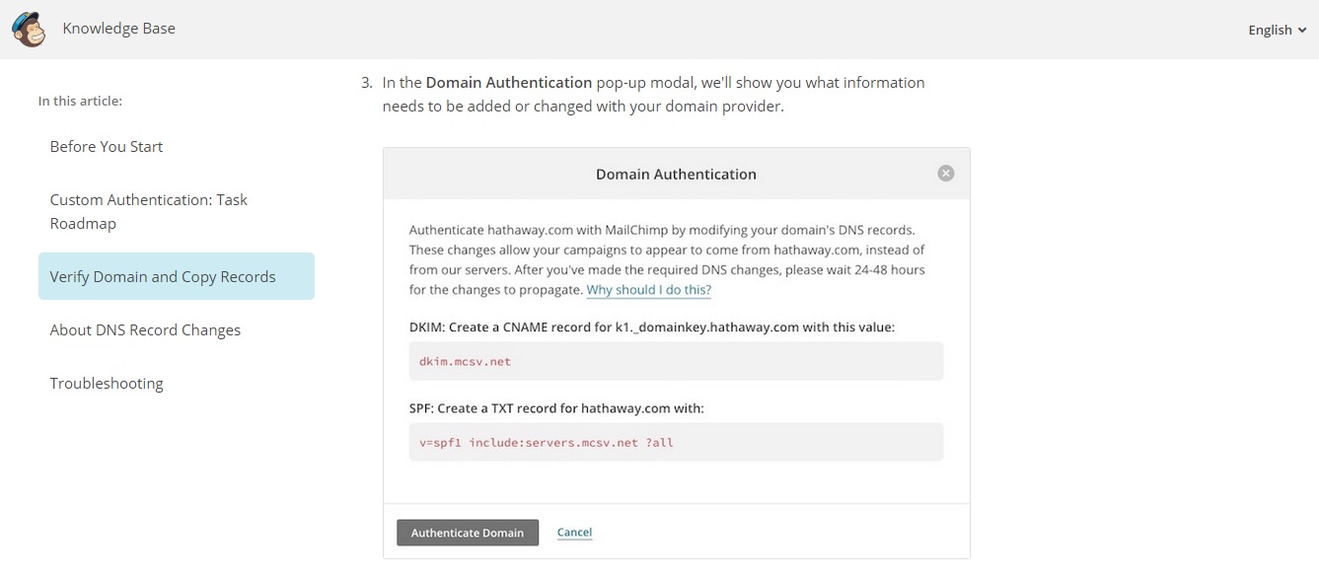Navigate to About DNS Record Changes

(x=145, y=329)
